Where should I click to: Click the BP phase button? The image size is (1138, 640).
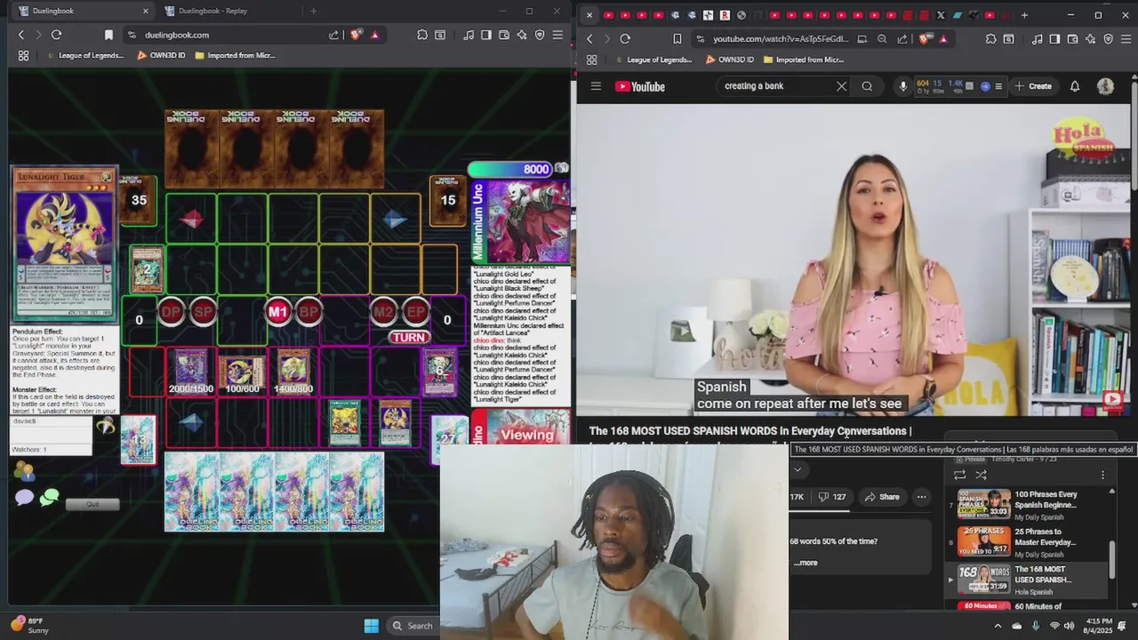(309, 311)
